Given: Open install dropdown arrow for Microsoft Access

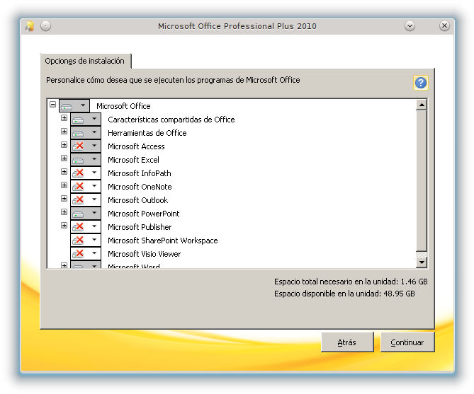Looking at the screenshot, I should 94,146.
